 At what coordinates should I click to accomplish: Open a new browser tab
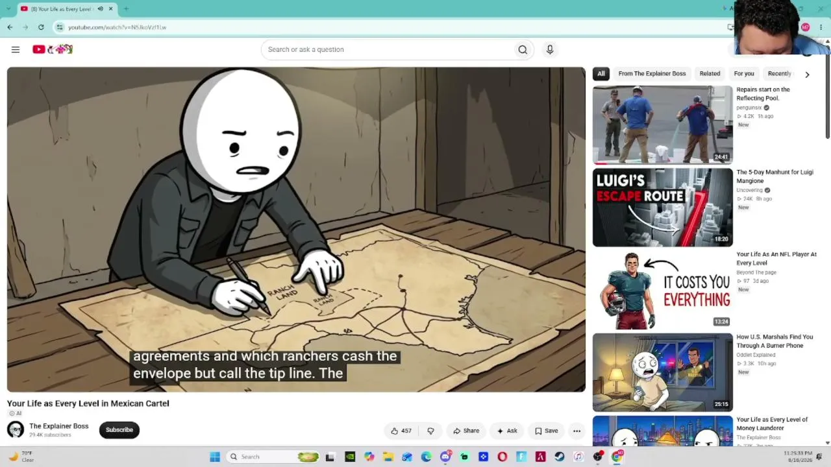tap(126, 9)
